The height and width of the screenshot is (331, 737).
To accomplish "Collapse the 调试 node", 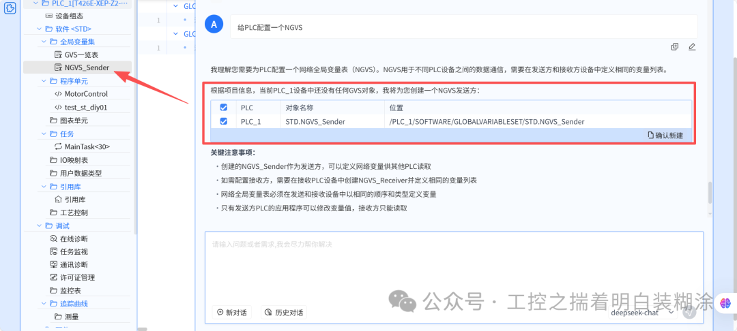I will pos(40,225).
